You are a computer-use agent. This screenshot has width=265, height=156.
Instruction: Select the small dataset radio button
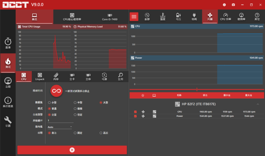click(49, 102)
